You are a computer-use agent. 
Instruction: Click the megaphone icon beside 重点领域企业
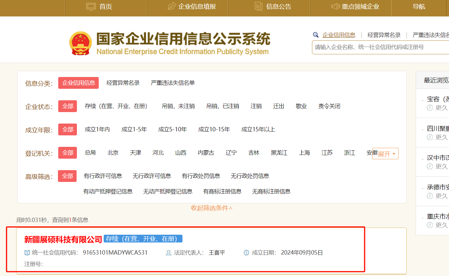335,7
